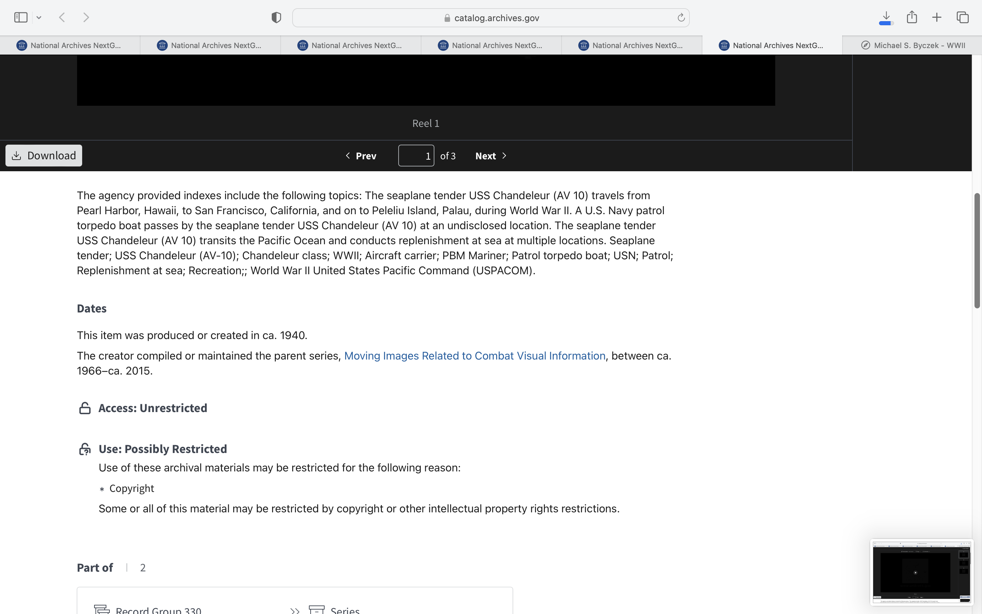Open Moving Images Related to Combat Visual Information link
Image resolution: width=982 pixels, height=614 pixels.
(x=474, y=356)
